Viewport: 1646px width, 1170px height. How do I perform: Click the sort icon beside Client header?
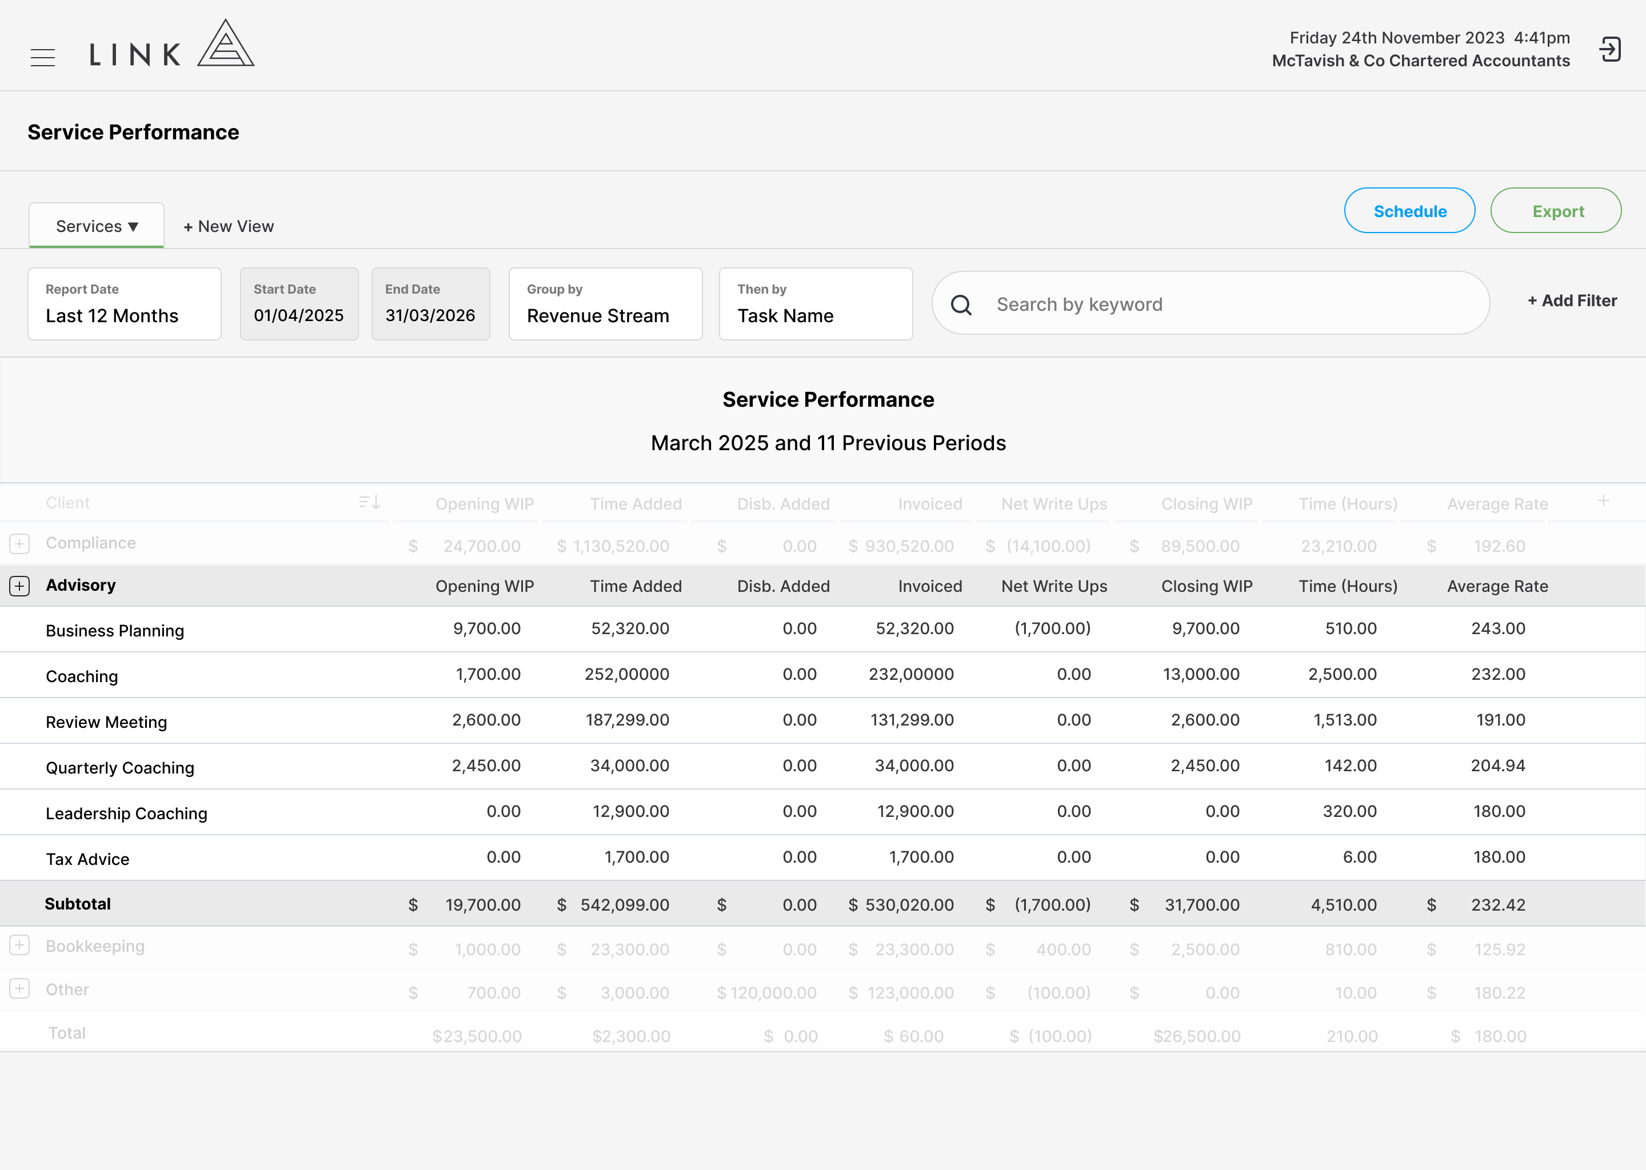369,502
